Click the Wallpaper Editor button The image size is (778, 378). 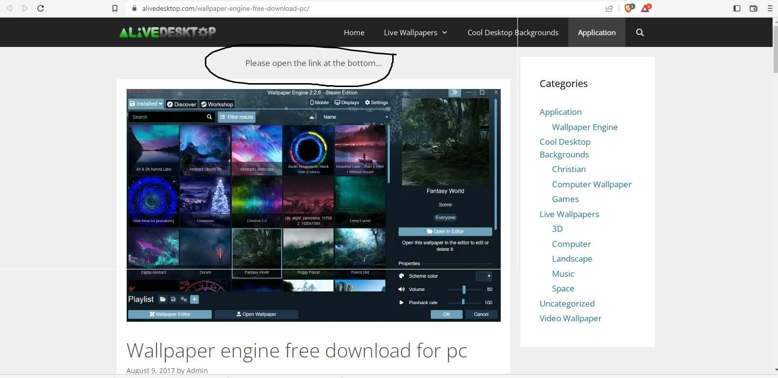coord(170,314)
